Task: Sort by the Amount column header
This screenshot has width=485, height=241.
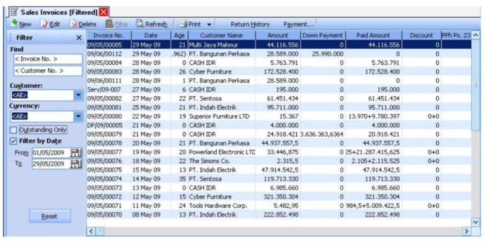Action: click(x=278, y=35)
